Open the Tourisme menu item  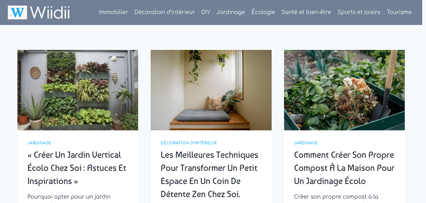(399, 12)
